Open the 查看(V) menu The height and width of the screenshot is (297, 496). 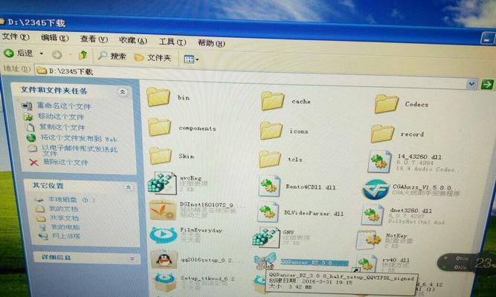point(94,39)
